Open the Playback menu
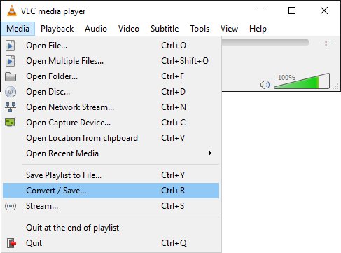The width and height of the screenshot is (341, 253). (57, 29)
